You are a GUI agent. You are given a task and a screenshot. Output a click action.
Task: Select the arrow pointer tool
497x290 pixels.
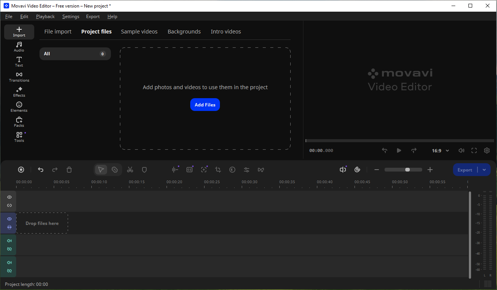tap(101, 170)
